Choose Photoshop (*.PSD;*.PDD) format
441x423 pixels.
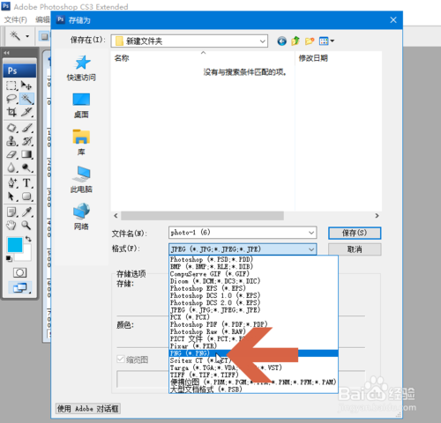[254, 259]
